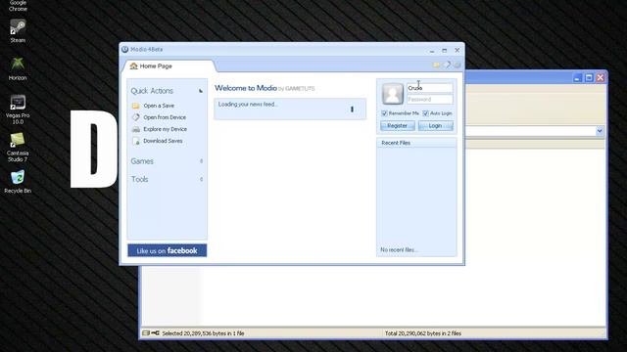627x352 pixels.
Task: Launch Camtasia Studio 7 from the desktop
Action: point(18,147)
